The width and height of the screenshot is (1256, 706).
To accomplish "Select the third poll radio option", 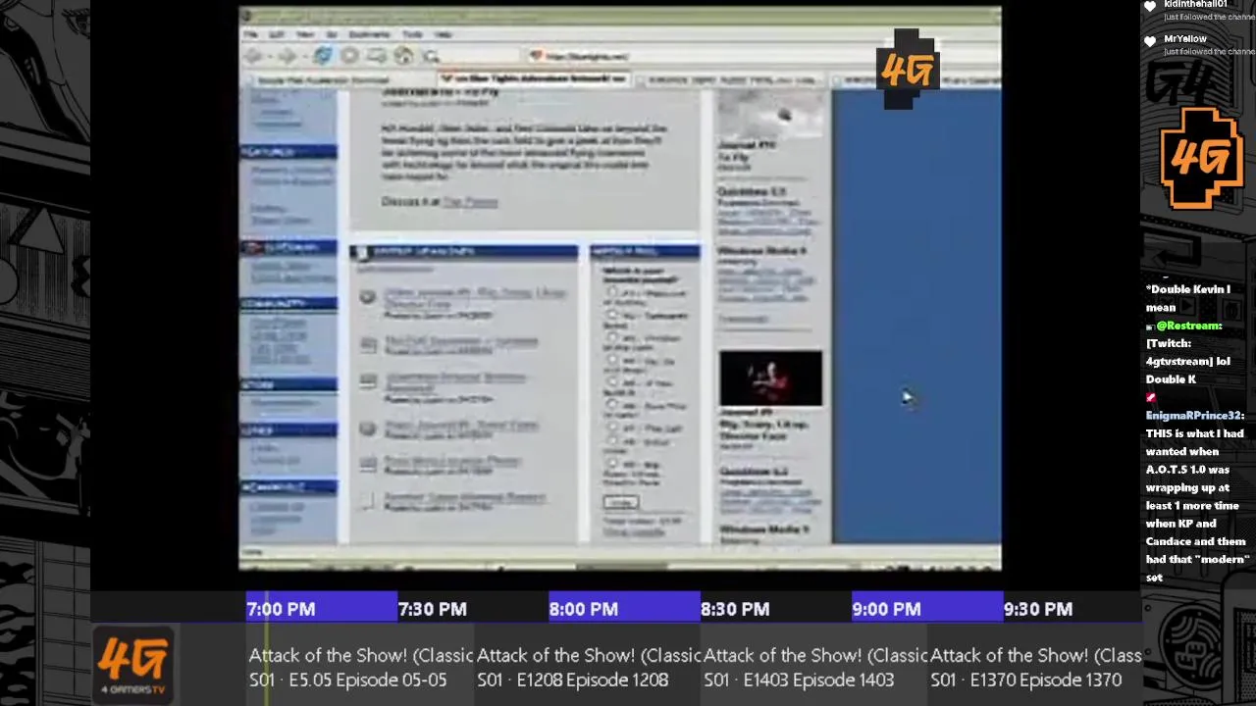I will pyautogui.click(x=612, y=338).
